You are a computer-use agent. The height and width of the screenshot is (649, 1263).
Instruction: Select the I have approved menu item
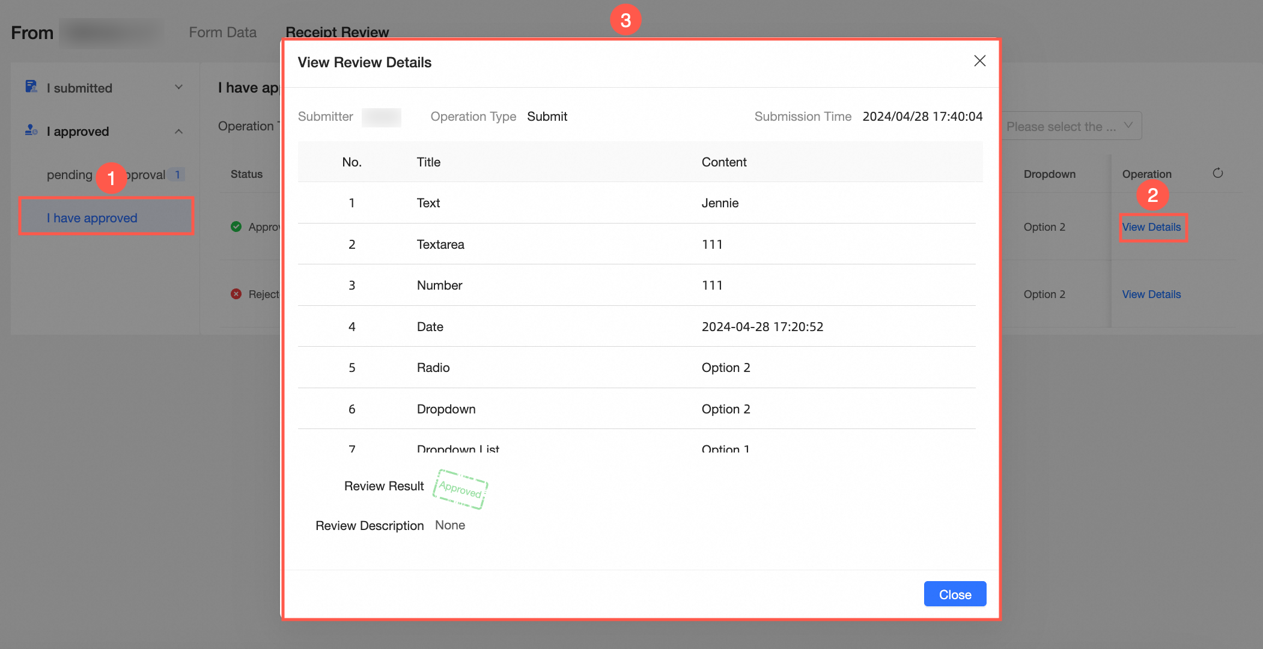[92, 218]
